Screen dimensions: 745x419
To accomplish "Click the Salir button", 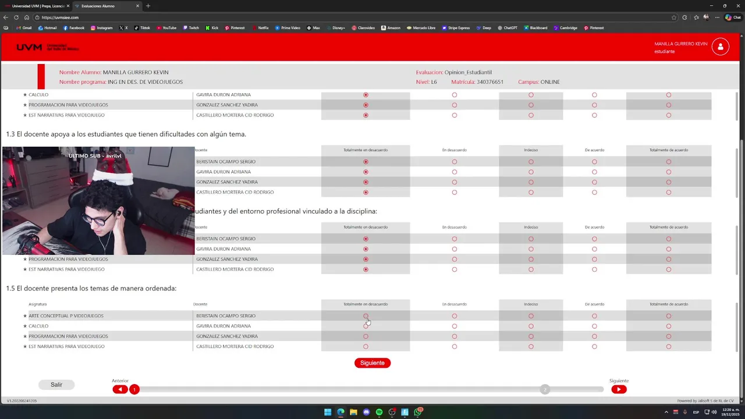I will (56, 385).
